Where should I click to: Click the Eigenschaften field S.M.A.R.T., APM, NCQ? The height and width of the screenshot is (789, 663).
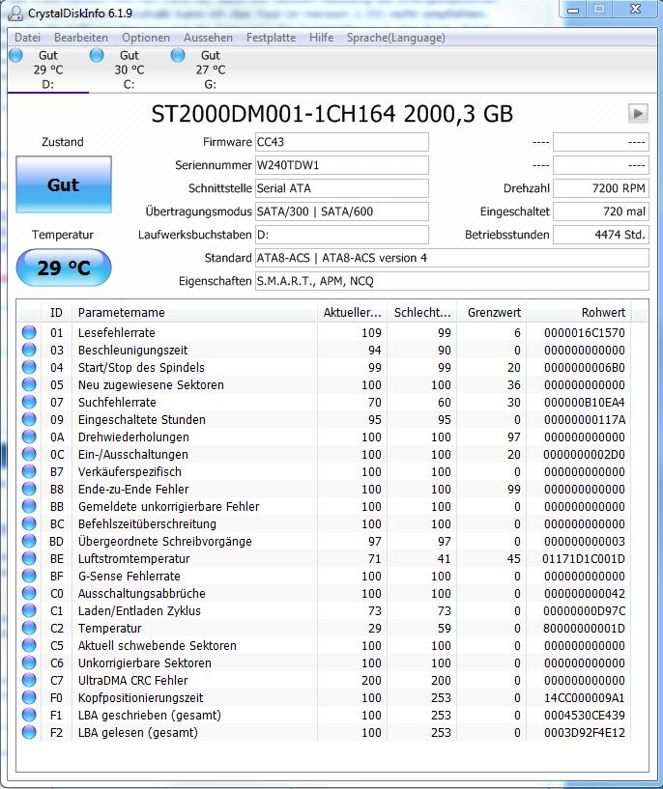452,281
